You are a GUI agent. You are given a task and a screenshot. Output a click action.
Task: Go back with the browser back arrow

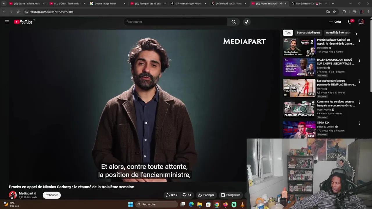coord(4,12)
